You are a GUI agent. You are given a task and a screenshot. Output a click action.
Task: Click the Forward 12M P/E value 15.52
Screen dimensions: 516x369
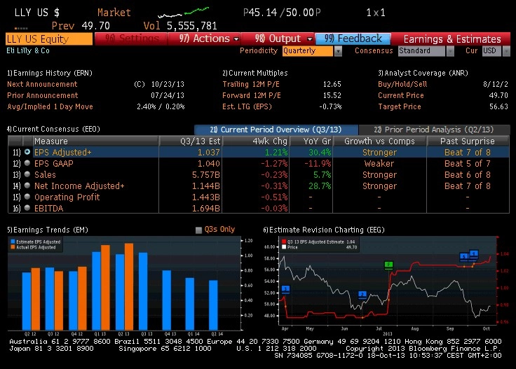tap(332, 95)
